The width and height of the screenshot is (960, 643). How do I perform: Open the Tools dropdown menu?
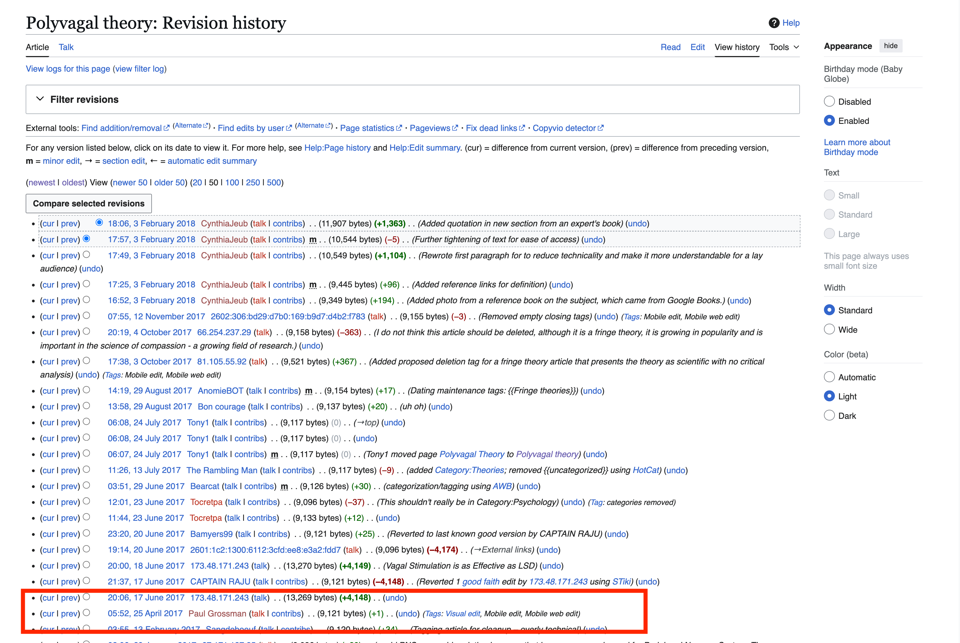784,47
